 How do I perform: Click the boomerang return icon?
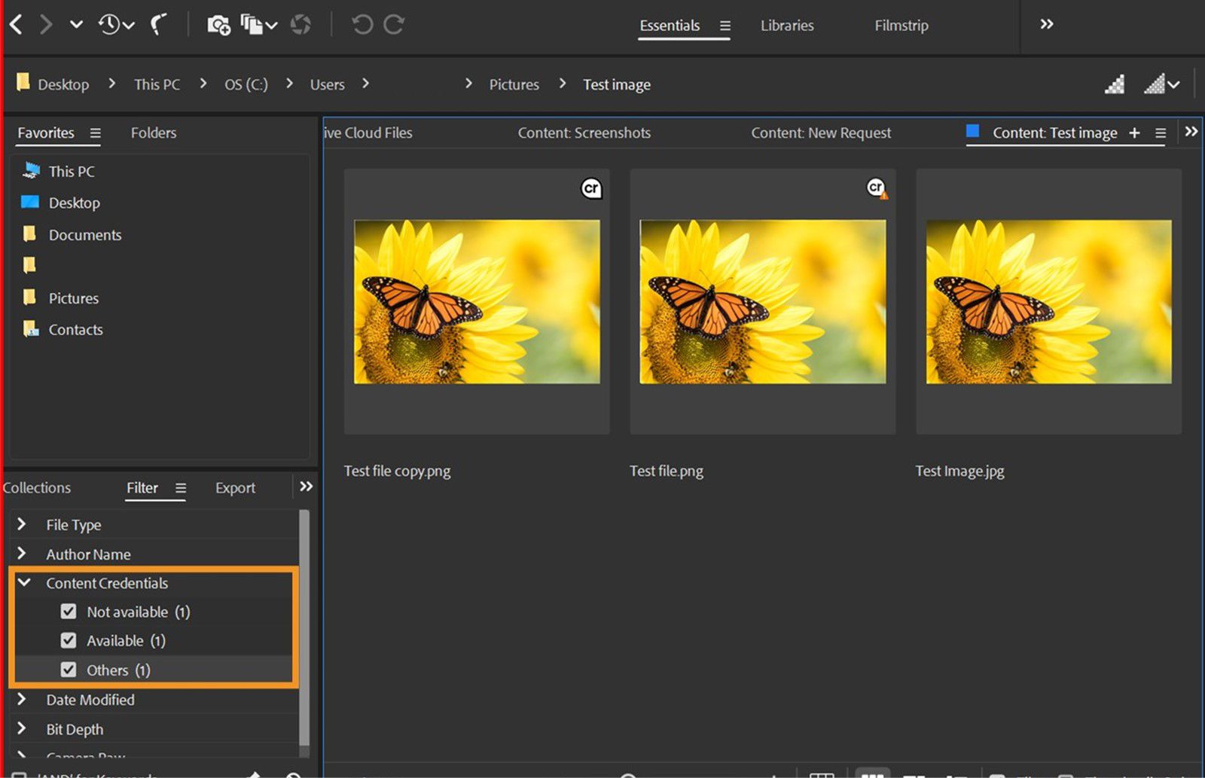tap(159, 25)
